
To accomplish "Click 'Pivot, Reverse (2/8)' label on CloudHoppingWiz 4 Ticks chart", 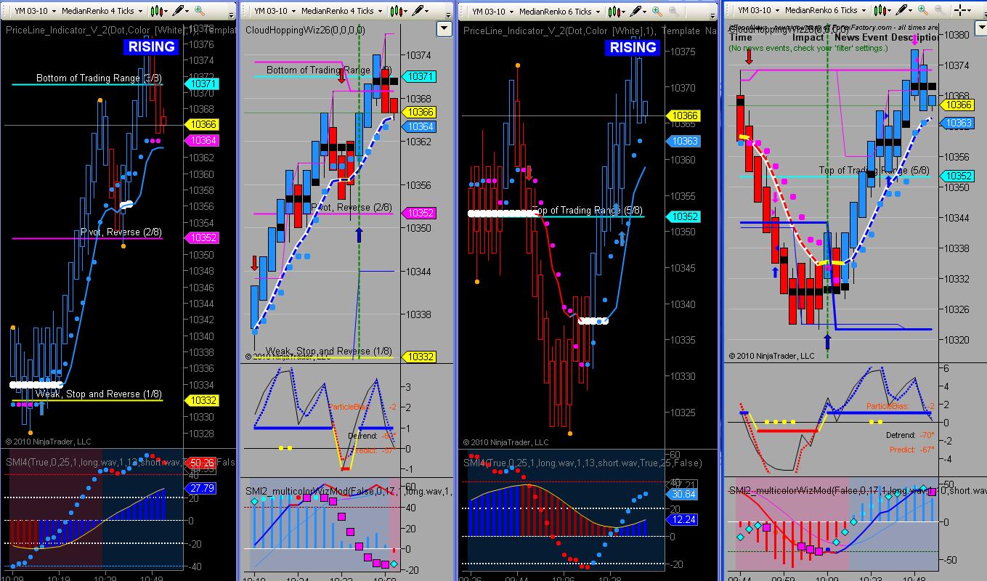I will [x=352, y=208].
